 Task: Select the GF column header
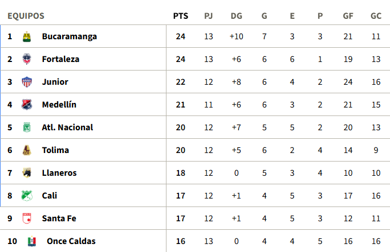[348, 16]
